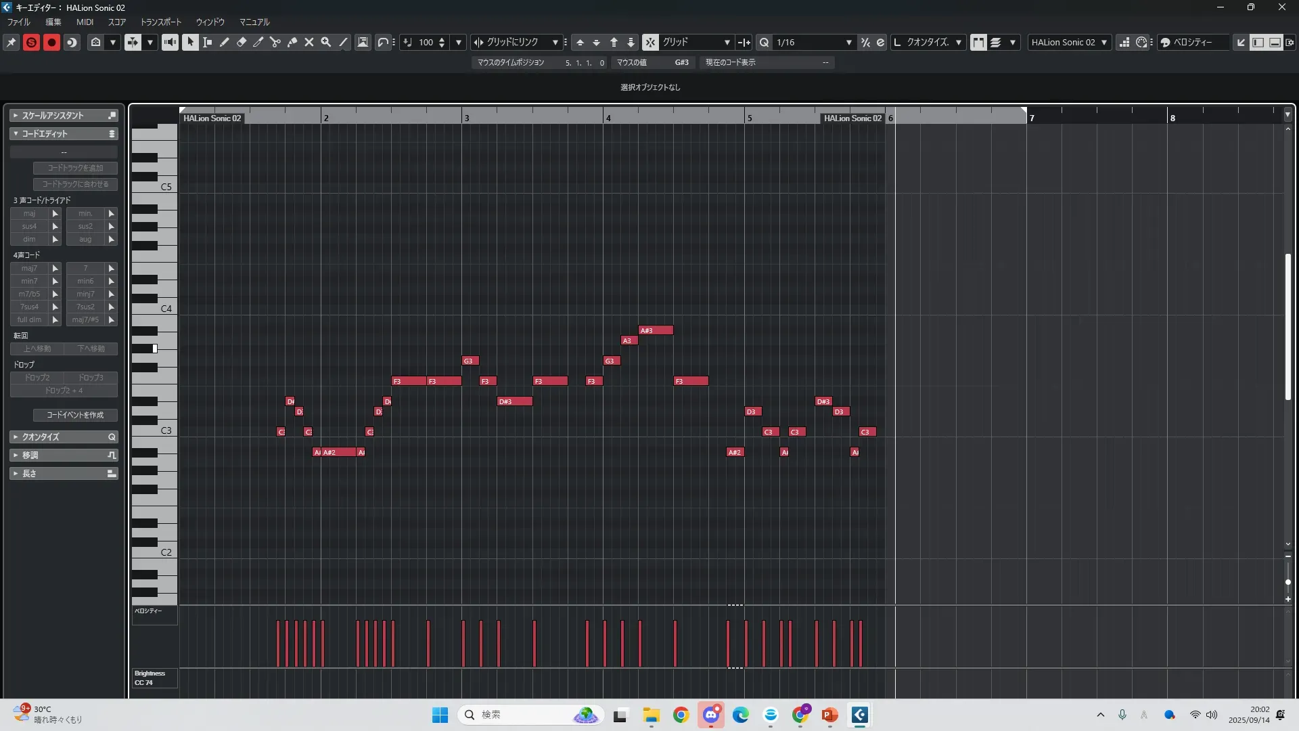Click the Line tool icon
The height and width of the screenshot is (731, 1299).
pos(344,43)
